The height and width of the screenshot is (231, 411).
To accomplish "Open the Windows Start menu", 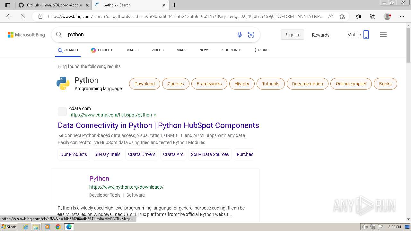I will coord(9,227).
